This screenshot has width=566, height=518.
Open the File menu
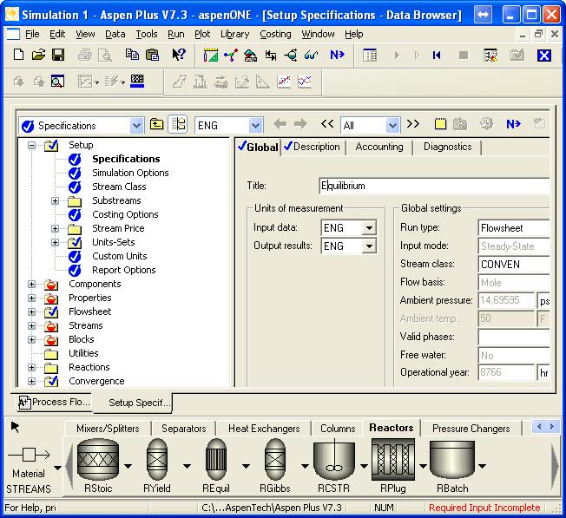(x=32, y=34)
